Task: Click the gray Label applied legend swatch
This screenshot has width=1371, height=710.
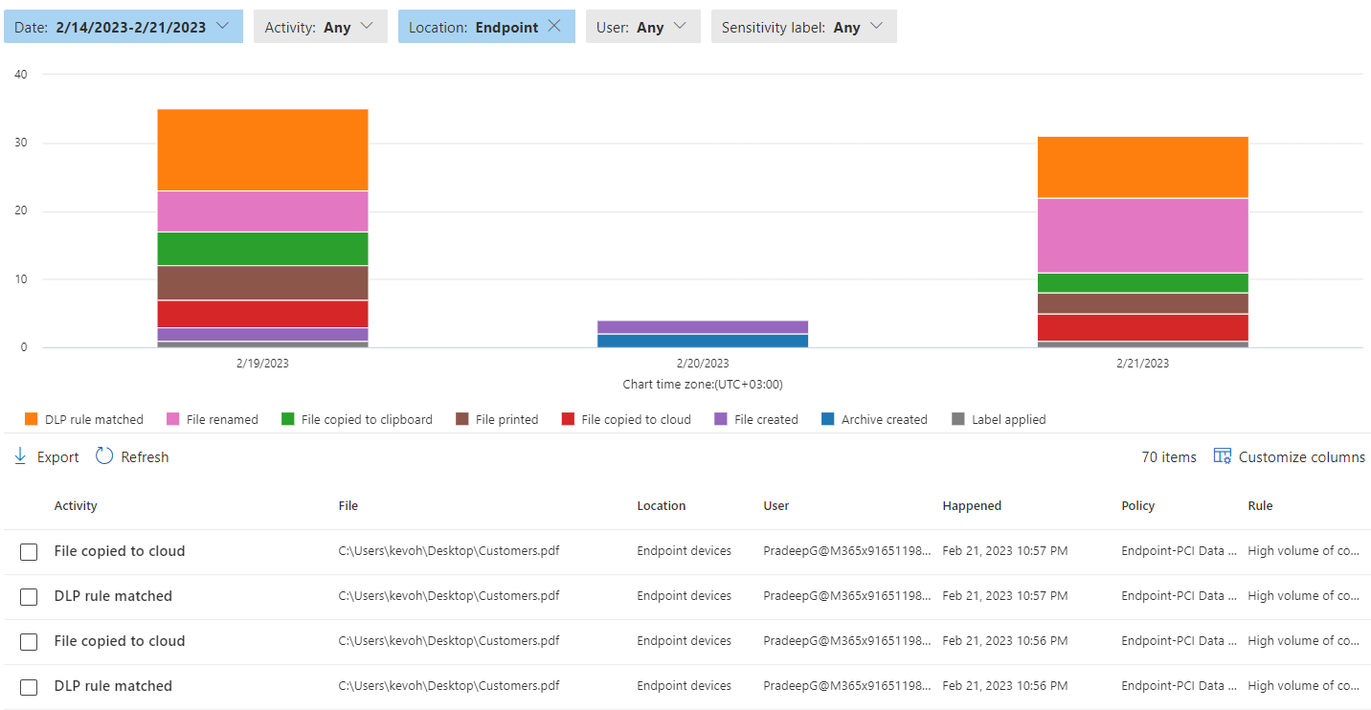Action: pos(958,419)
